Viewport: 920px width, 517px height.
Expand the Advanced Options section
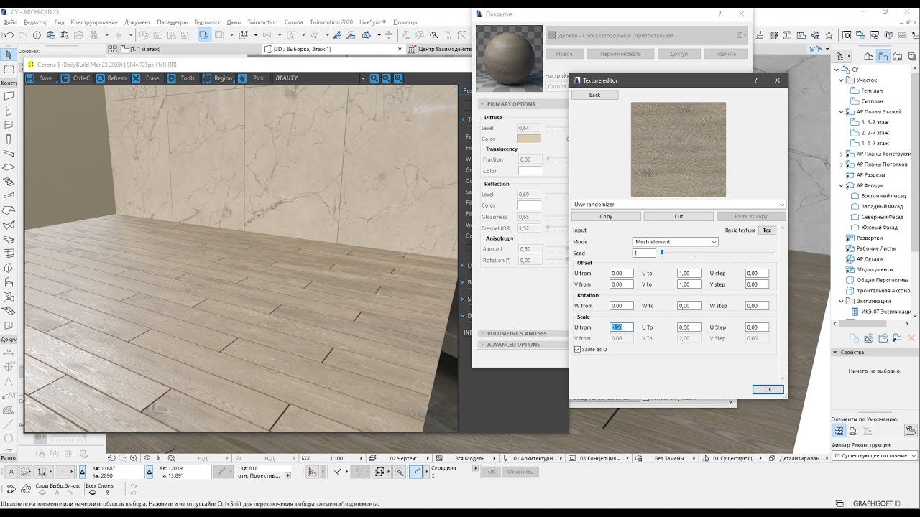pyautogui.click(x=513, y=345)
